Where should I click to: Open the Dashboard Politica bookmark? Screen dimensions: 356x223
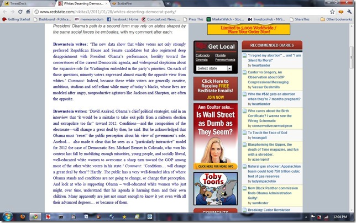(53, 19)
